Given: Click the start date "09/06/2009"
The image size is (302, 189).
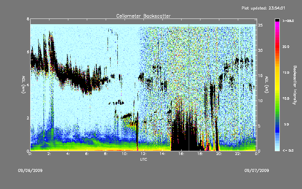Looking at the screenshot, I should [30, 170].
